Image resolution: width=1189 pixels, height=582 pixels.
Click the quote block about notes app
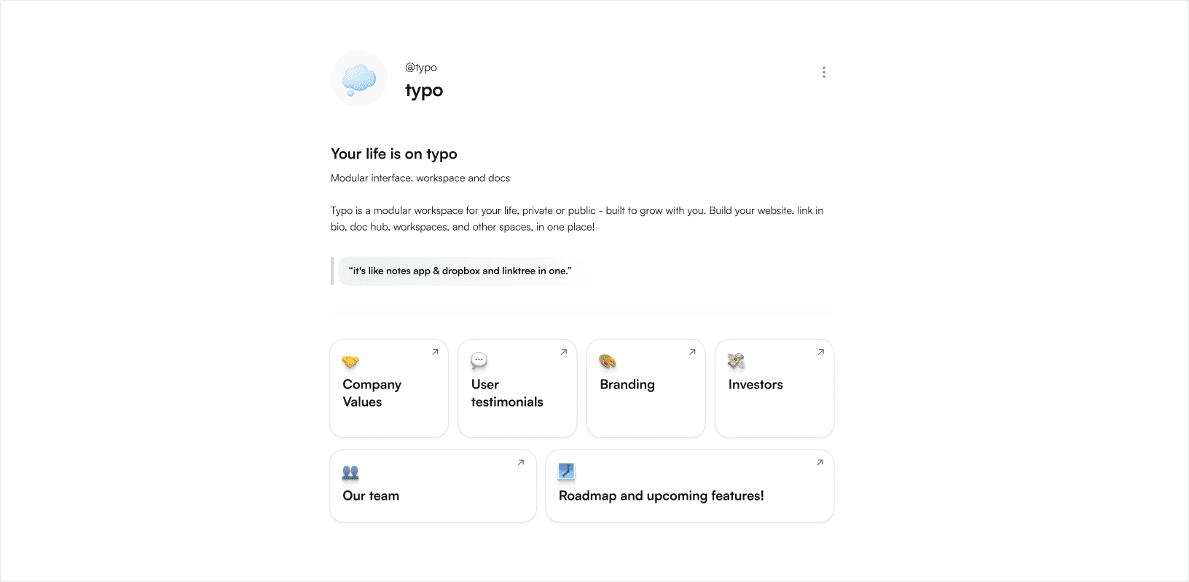(460, 271)
